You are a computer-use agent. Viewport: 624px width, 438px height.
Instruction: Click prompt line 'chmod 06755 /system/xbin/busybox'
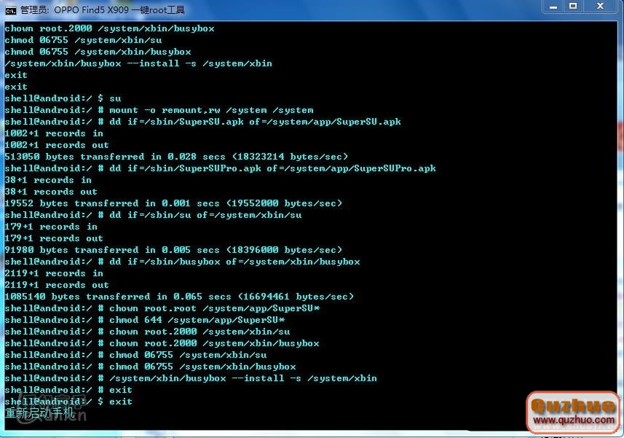(150, 367)
